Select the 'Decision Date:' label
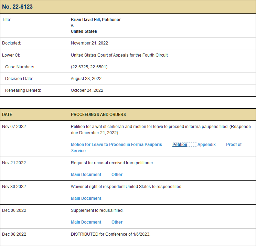 (x=19, y=79)
